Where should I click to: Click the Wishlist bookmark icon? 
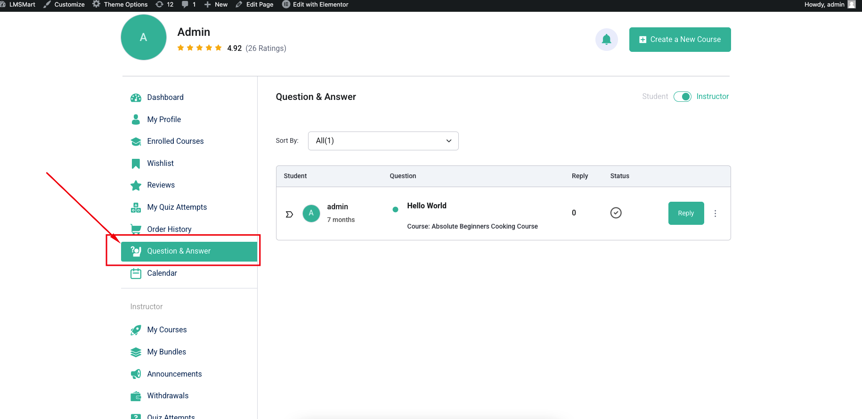point(136,164)
